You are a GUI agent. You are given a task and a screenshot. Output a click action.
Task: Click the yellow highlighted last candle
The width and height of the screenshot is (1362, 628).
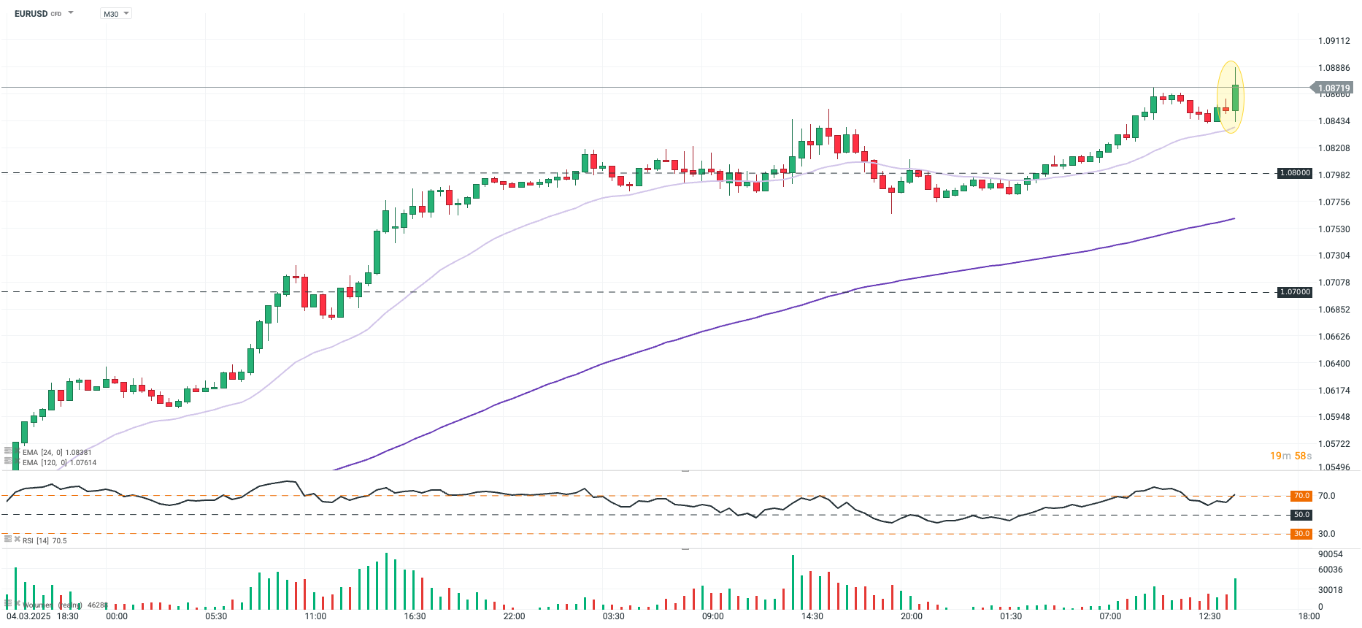[x=1235, y=98]
